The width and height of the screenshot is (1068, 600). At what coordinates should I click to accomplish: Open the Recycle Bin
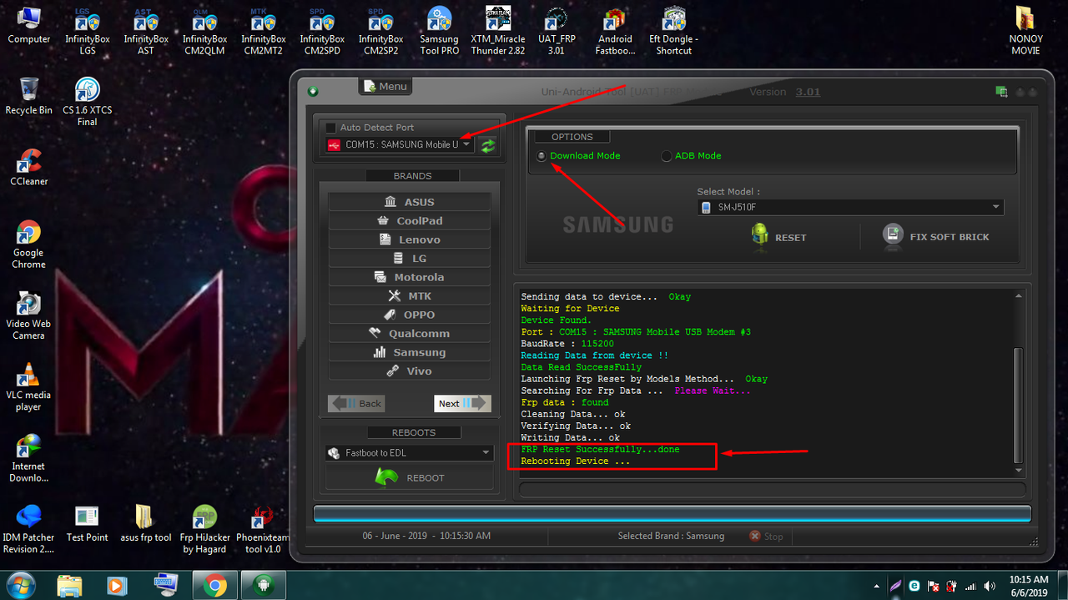tap(28, 96)
